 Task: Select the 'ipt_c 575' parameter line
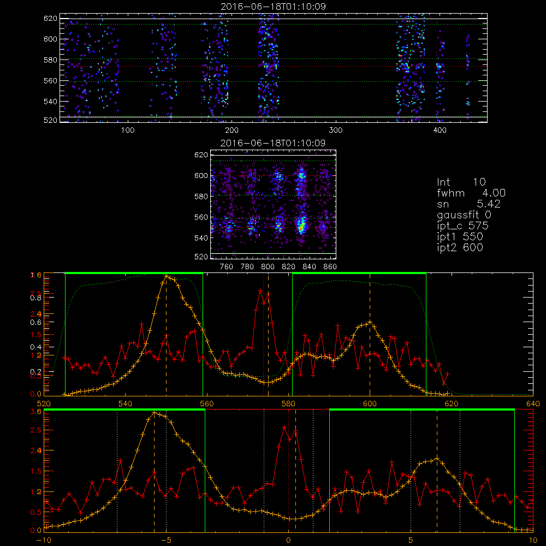click(x=463, y=226)
